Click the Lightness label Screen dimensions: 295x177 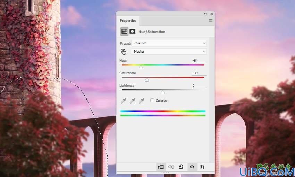tap(127, 86)
